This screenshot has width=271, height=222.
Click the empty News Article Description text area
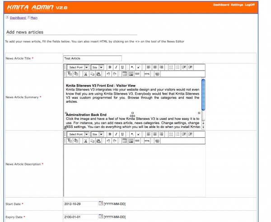135,171
